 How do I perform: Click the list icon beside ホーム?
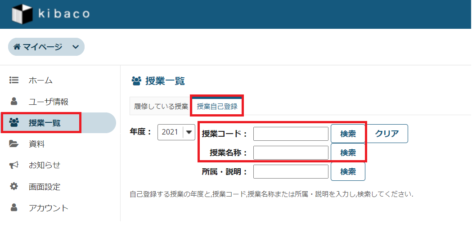coord(14,80)
